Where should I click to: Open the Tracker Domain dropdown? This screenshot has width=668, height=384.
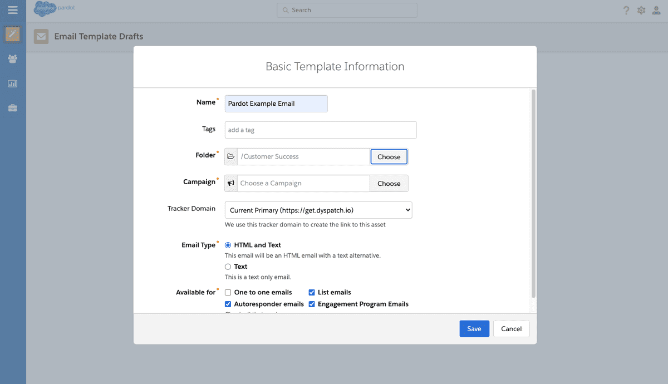click(318, 210)
